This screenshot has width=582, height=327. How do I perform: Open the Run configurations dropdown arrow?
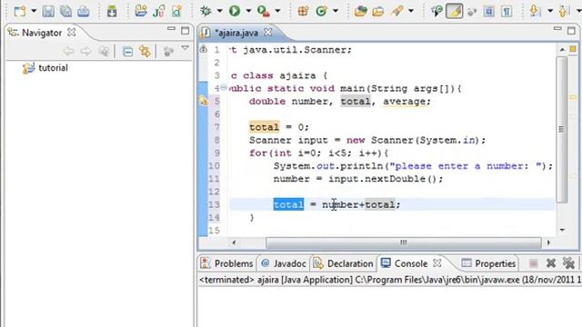click(x=248, y=11)
